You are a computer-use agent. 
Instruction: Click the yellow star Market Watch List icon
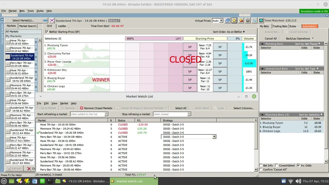pos(234,21)
